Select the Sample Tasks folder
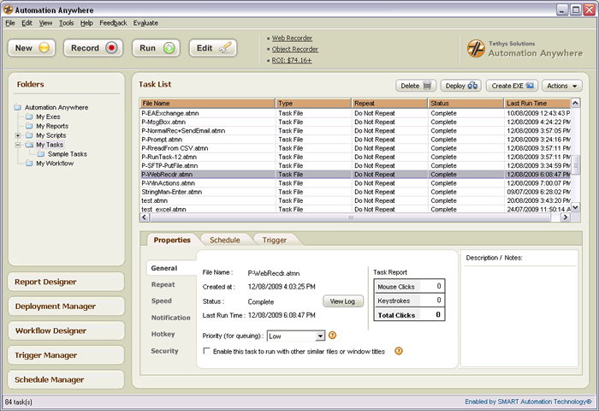 click(68, 154)
